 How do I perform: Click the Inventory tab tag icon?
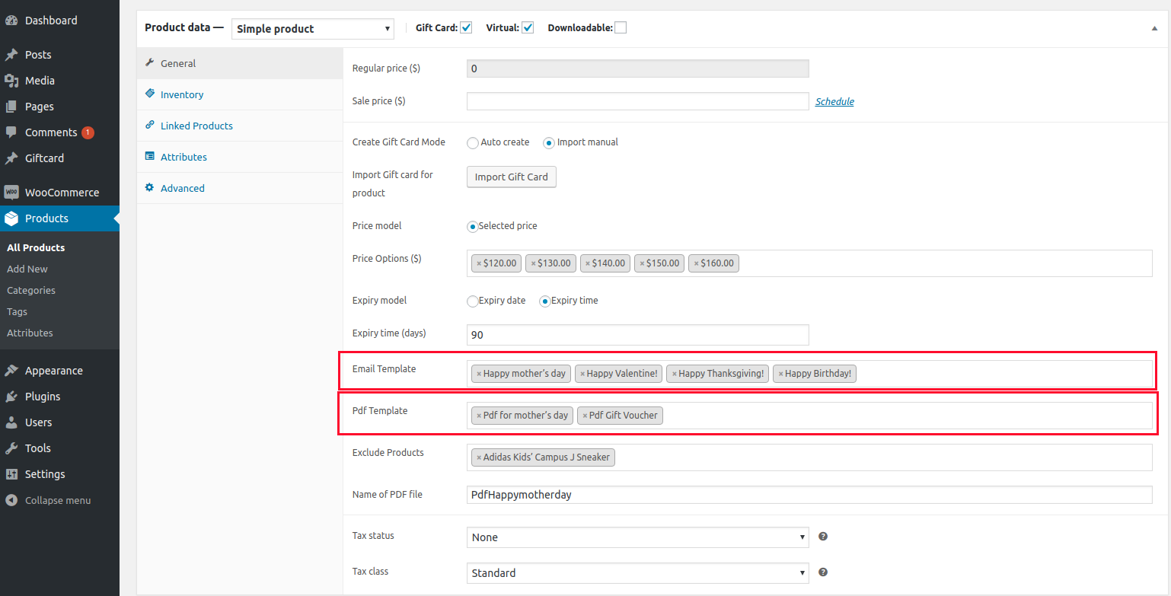pyautogui.click(x=149, y=94)
